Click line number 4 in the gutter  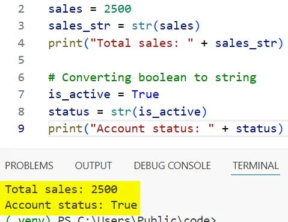click(x=21, y=43)
